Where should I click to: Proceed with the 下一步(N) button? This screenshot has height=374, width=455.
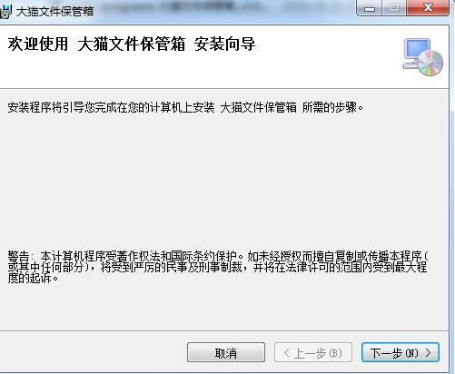tap(401, 352)
